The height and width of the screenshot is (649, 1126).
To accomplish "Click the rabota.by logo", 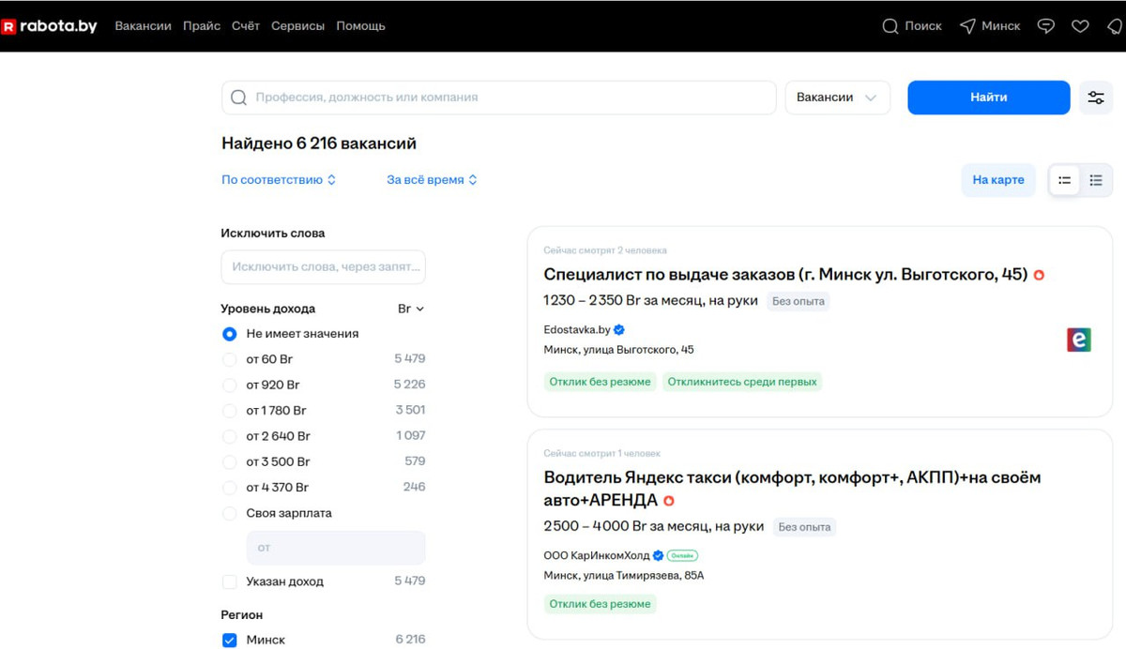I will tap(50, 26).
